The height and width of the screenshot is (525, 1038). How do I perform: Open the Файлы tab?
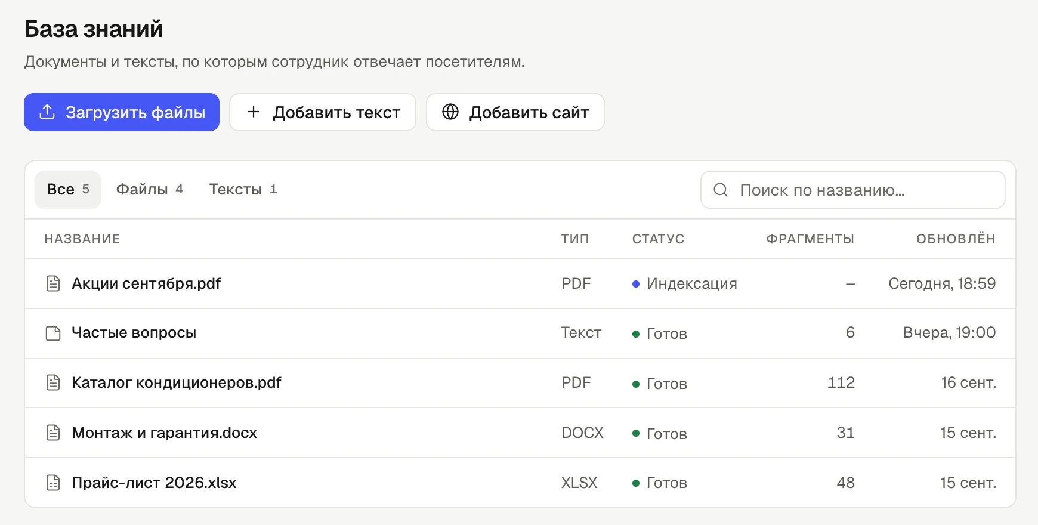149,190
